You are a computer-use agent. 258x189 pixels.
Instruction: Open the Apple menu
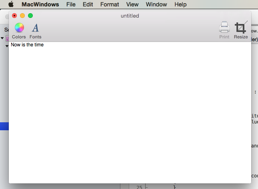[11, 4]
